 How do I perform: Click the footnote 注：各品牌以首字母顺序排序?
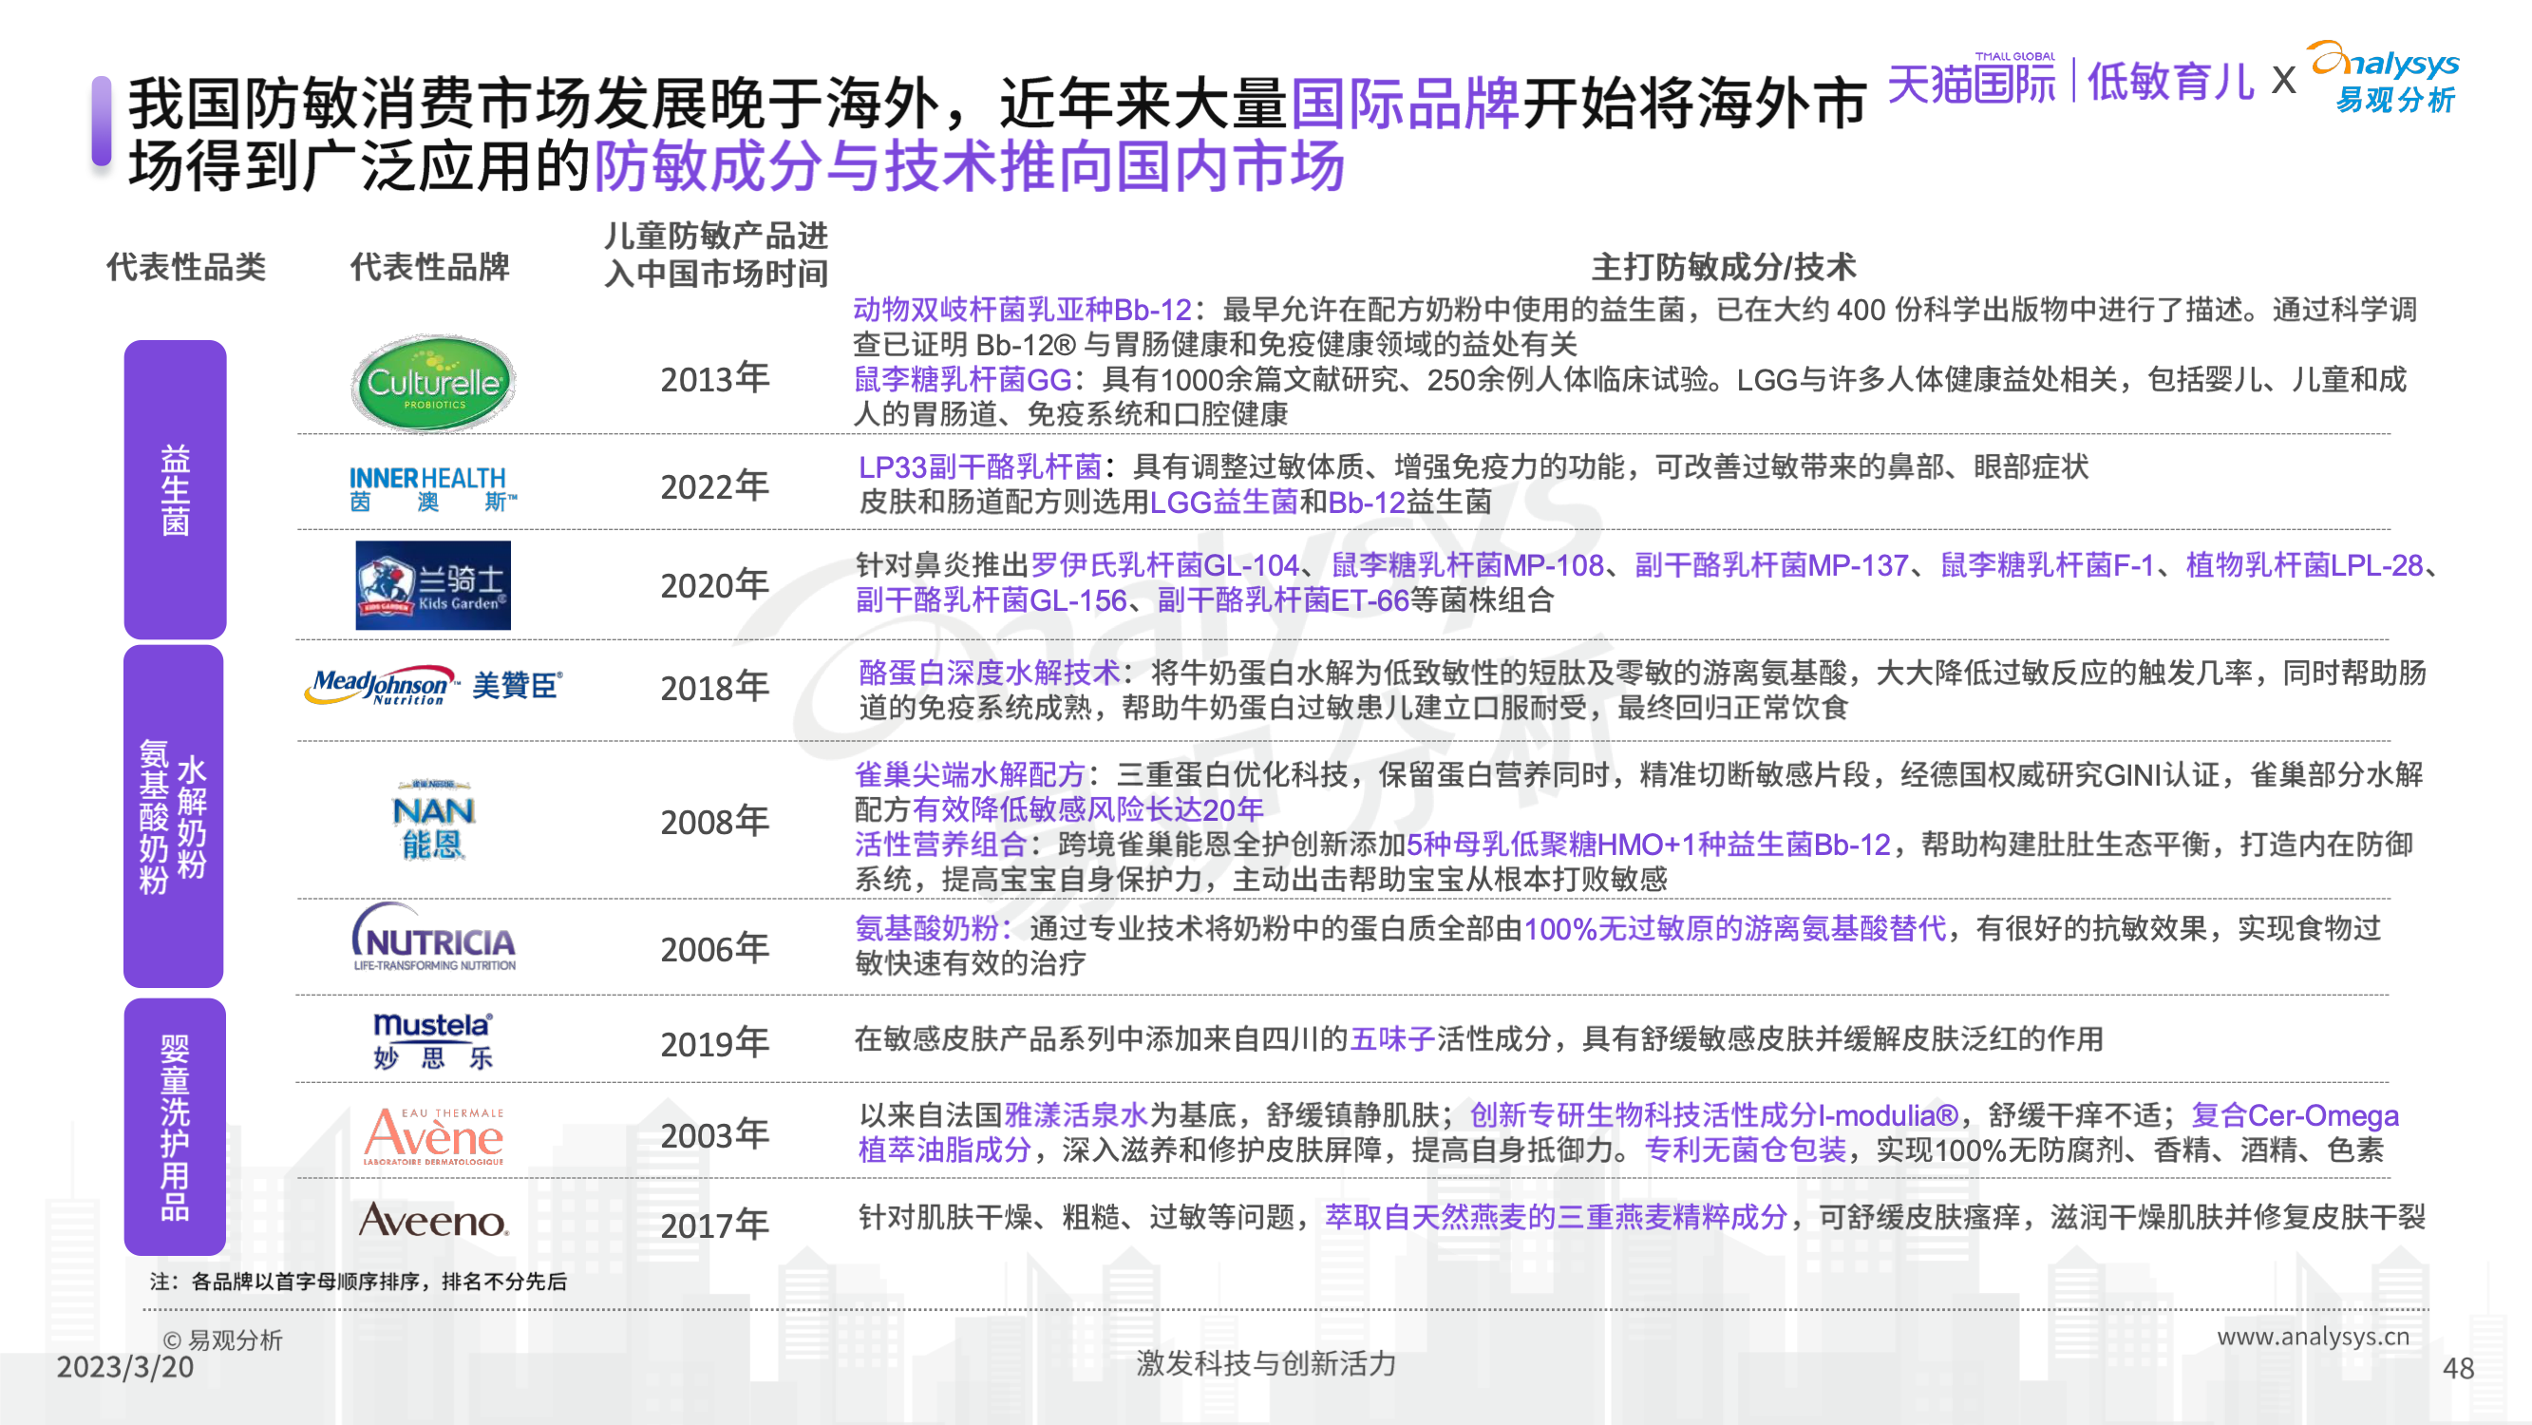pyautogui.click(x=358, y=1282)
